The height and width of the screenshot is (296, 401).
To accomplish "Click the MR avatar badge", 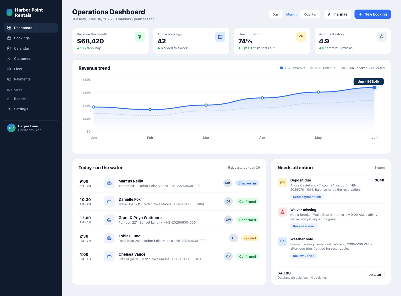I will click(x=228, y=183).
